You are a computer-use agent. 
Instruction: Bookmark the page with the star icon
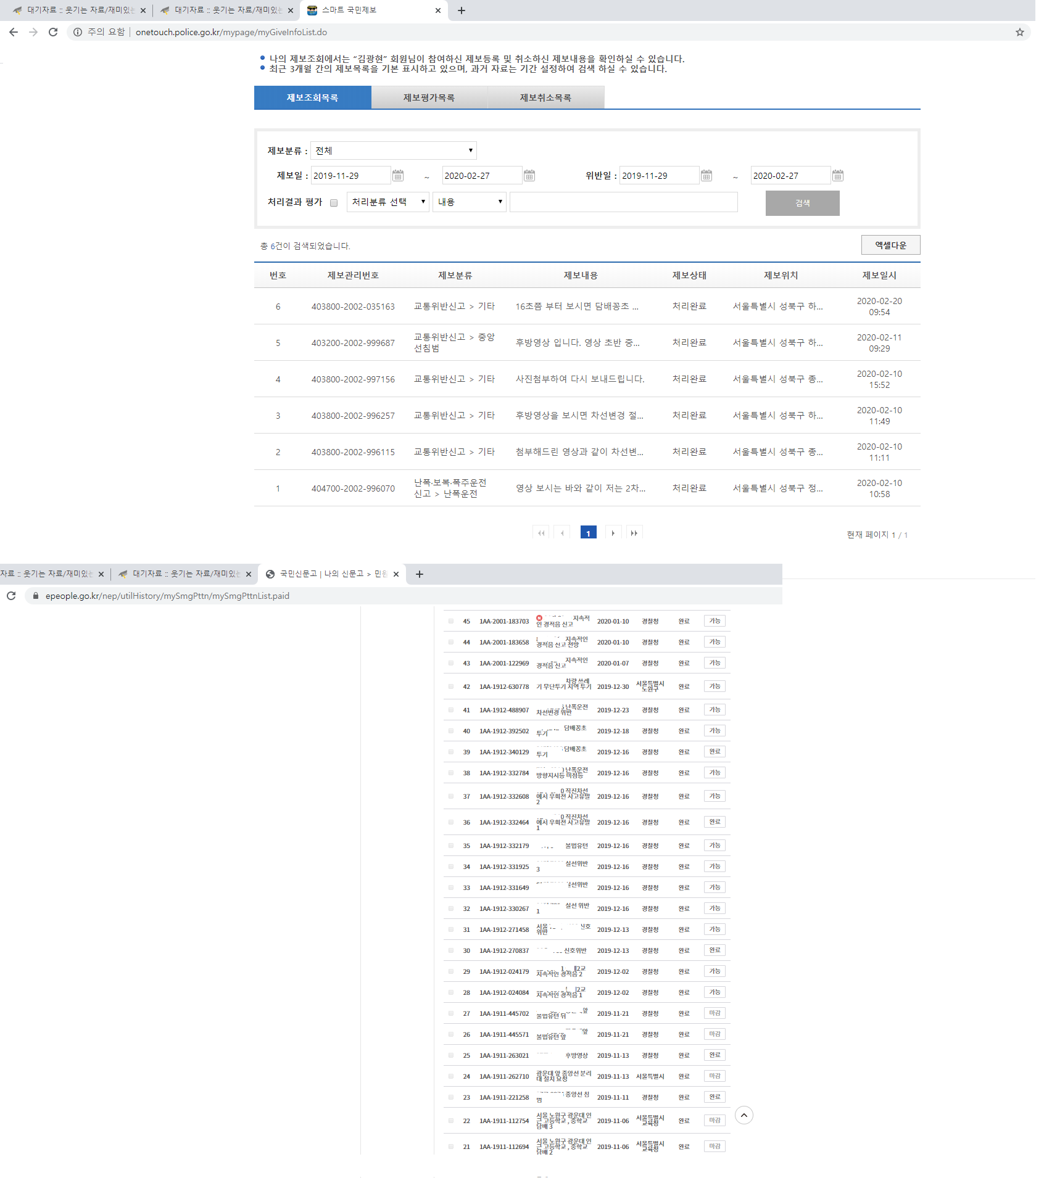point(1020,32)
